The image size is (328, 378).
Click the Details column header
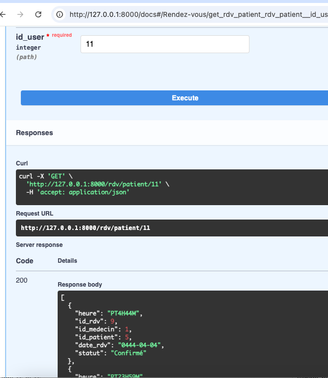point(67,261)
